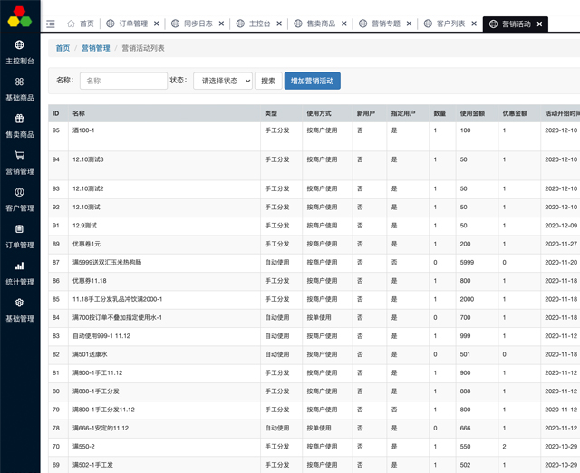
Task: Click the 营销管理 breadcrumb link
Action: pyautogui.click(x=95, y=48)
